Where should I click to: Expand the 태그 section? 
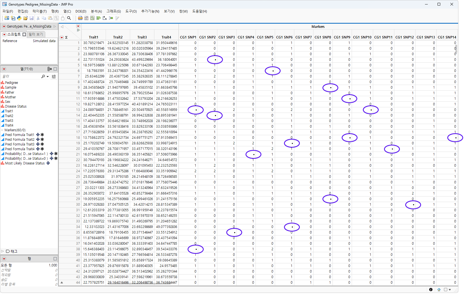coord(3,251)
